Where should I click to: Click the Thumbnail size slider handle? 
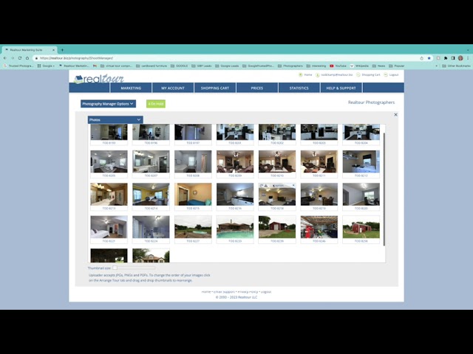pos(115,268)
